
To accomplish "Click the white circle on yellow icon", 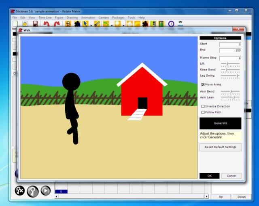I will pos(129,24).
